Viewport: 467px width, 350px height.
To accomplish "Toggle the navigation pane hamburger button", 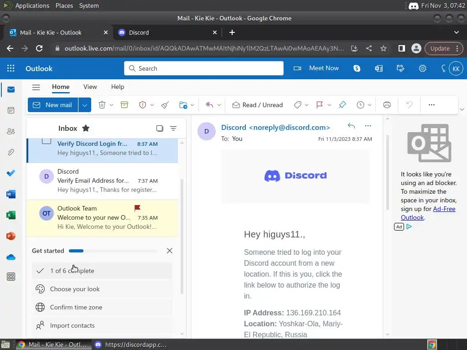I will [x=36, y=87].
